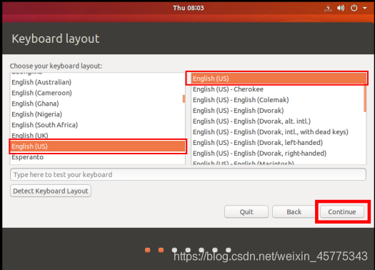Viewport: 375px width, 270px height.
Task: Select English (South Africa) in language list
Action: coord(97,125)
